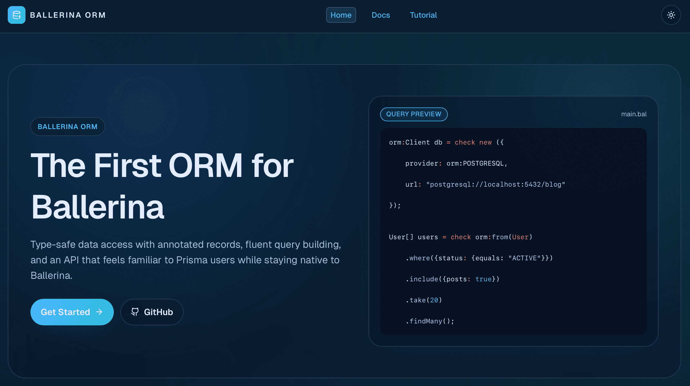Click the BALLERINA ORM hero pill badge
The width and height of the screenshot is (690, 386).
(68, 127)
